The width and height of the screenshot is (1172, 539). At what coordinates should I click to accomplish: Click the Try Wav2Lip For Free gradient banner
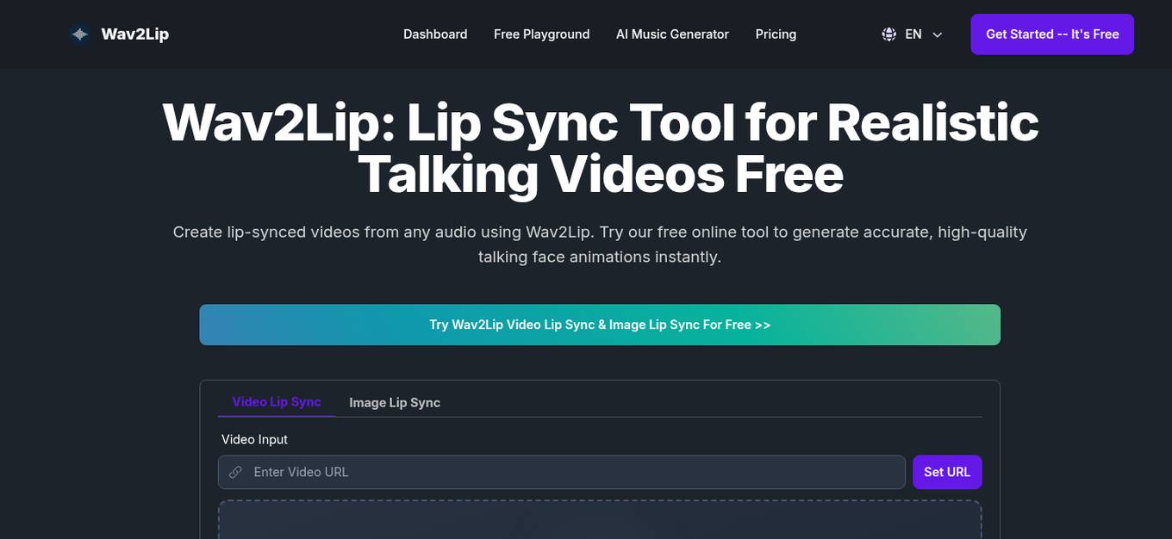(600, 325)
